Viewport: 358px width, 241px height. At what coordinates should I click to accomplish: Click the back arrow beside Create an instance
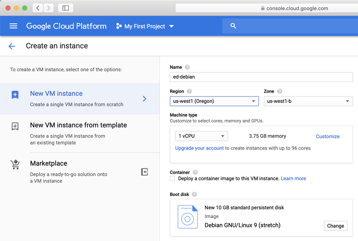(x=12, y=46)
